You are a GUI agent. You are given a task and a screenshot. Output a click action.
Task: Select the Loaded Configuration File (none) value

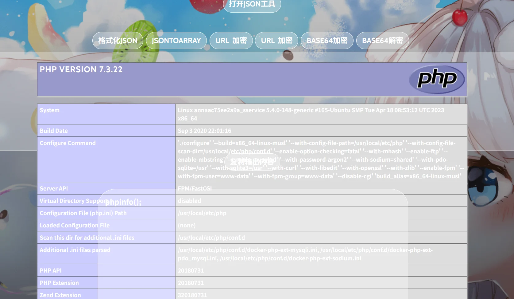click(187, 225)
